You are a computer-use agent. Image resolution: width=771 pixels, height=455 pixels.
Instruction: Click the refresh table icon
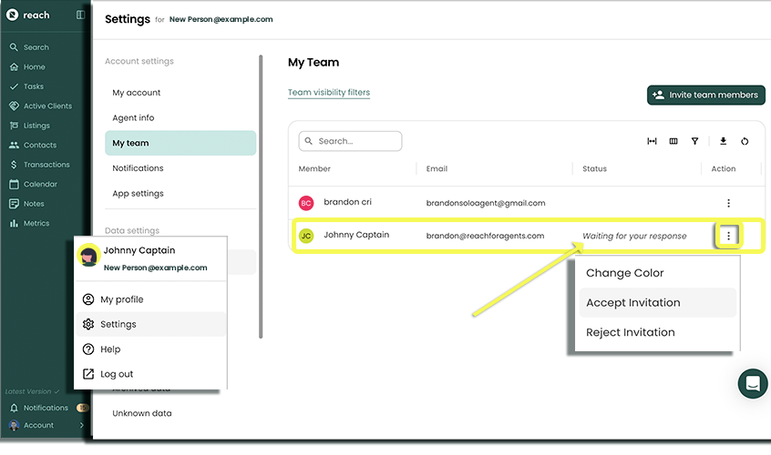click(x=745, y=141)
